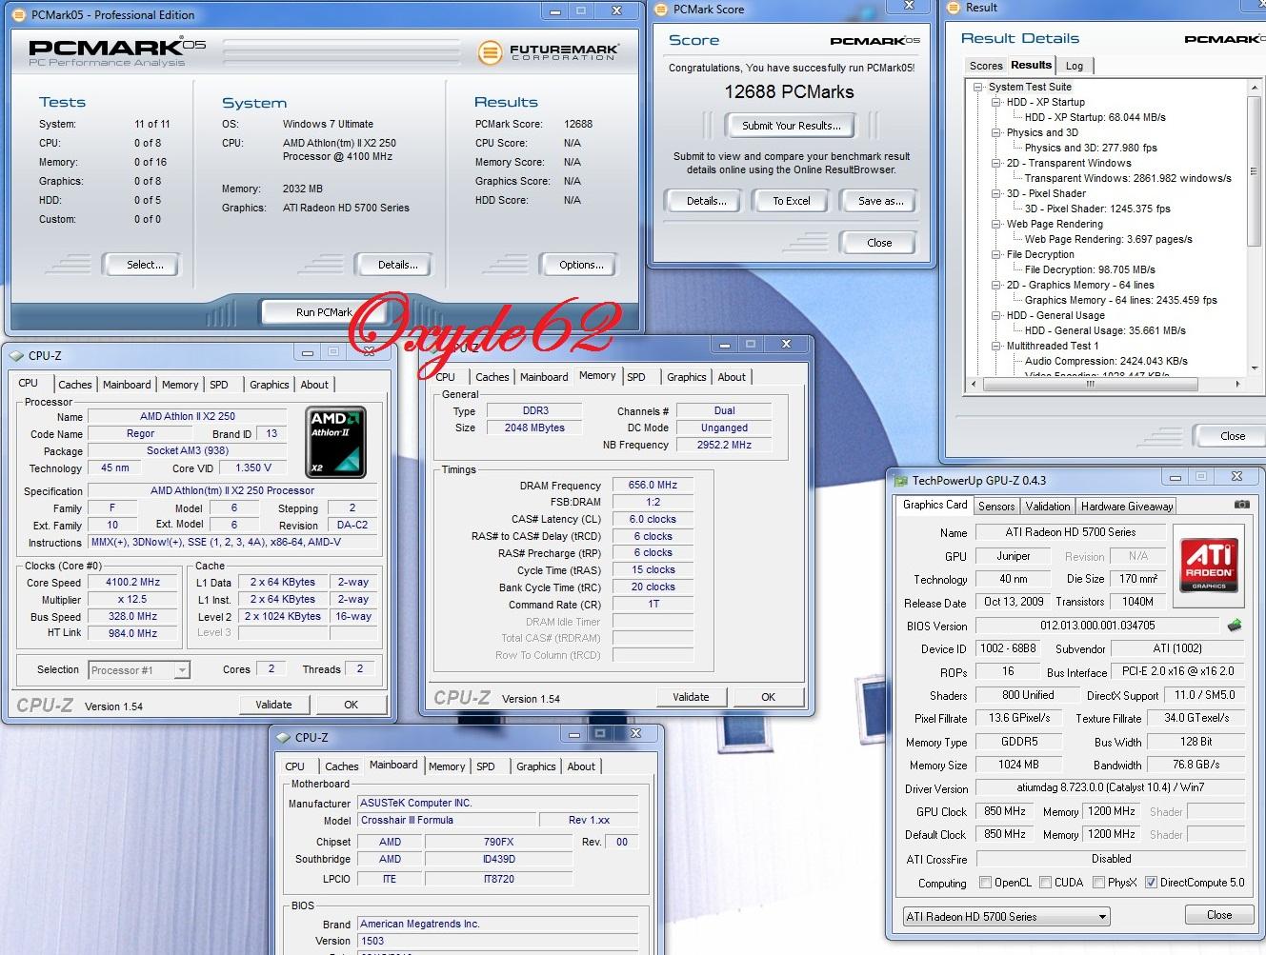Screen dimensions: 1266x955
Task: Click the To Excel button
Action: pyautogui.click(x=792, y=201)
